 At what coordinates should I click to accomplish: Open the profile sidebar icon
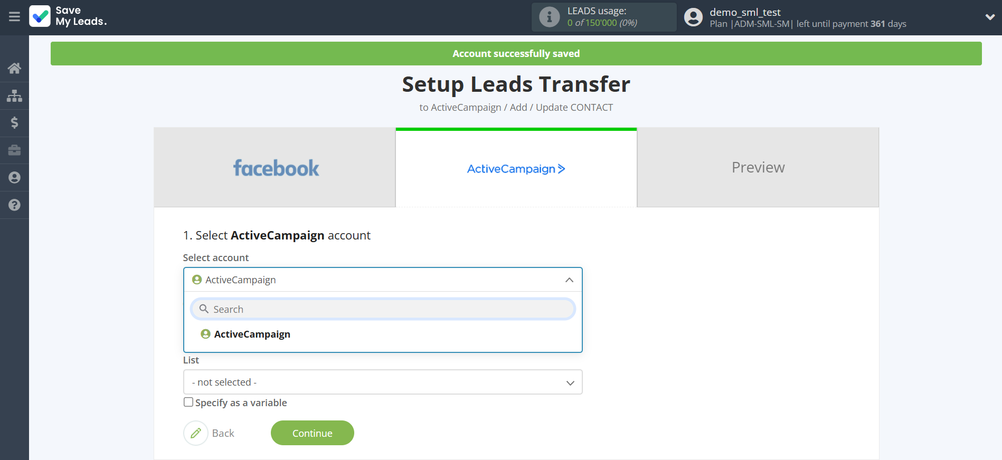coord(14,178)
